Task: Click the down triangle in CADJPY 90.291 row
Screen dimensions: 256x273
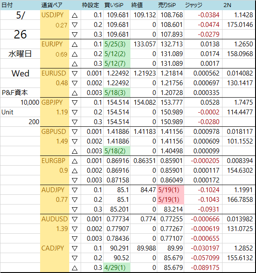Action: (74, 248)
